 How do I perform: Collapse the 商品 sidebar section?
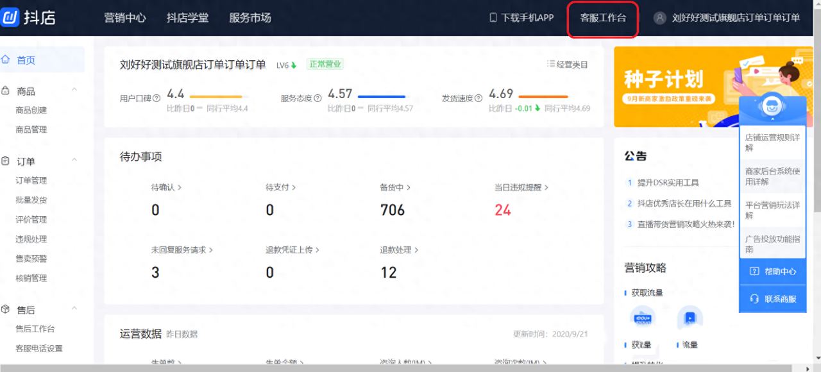[x=74, y=90]
